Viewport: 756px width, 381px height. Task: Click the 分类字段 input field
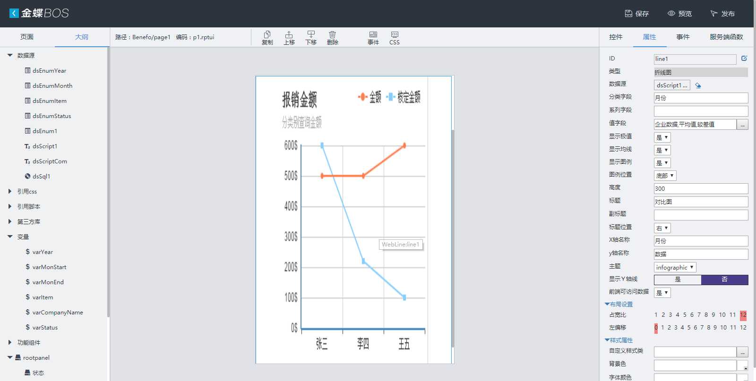pyautogui.click(x=701, y=98)
